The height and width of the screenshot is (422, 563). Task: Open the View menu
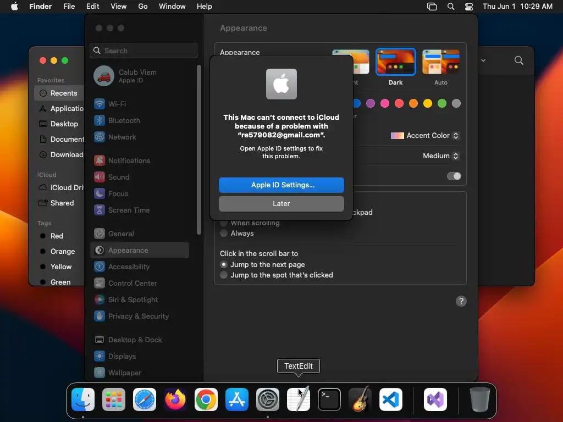[x=119, y=7]
